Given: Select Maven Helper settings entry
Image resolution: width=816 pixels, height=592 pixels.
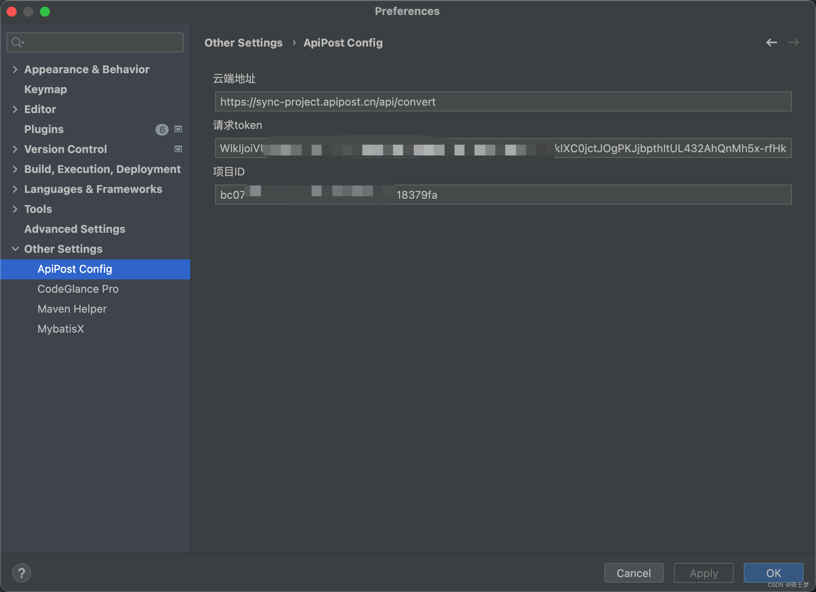Looking at the screenshot, I should [72, 309].
